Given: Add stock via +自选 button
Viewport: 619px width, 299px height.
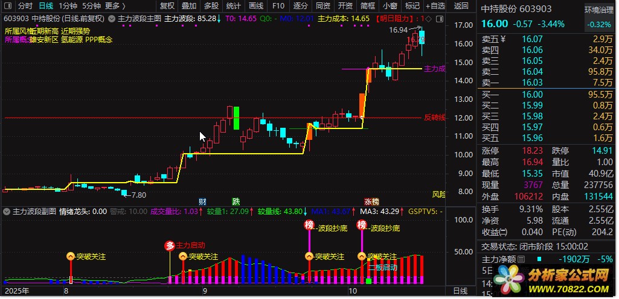Looking at the screenshot, I should click(x=435, y=6).
